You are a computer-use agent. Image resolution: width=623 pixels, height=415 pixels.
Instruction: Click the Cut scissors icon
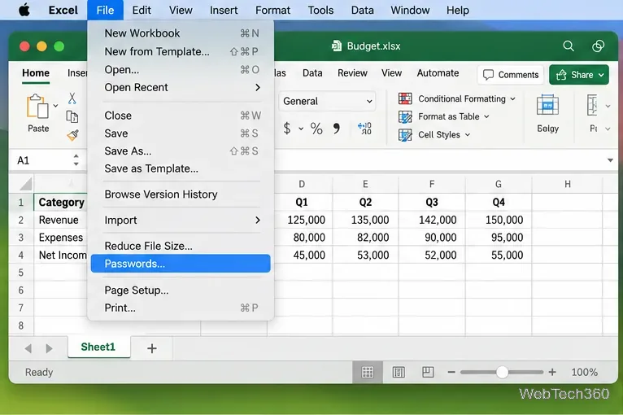coord(72,98)
